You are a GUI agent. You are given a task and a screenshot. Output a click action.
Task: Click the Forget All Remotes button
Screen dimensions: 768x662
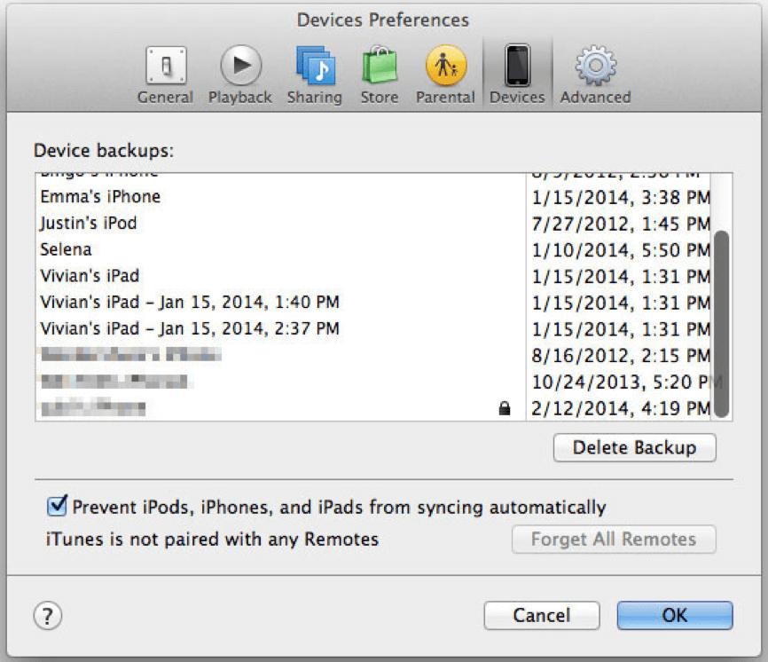point(614,540)
